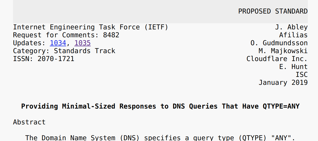Click the Cloudflare Inc. affiliation text
This screenshot has width=318, height=141.
click(277, 59)
